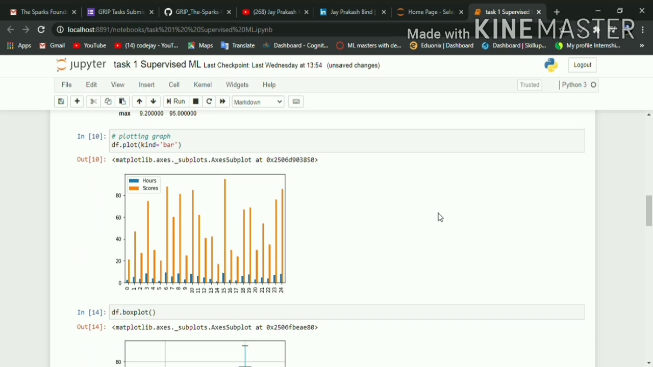Switch to (268) Jay Prakash YouTube tab
The image size is (653, 367).
click(275, 12)
